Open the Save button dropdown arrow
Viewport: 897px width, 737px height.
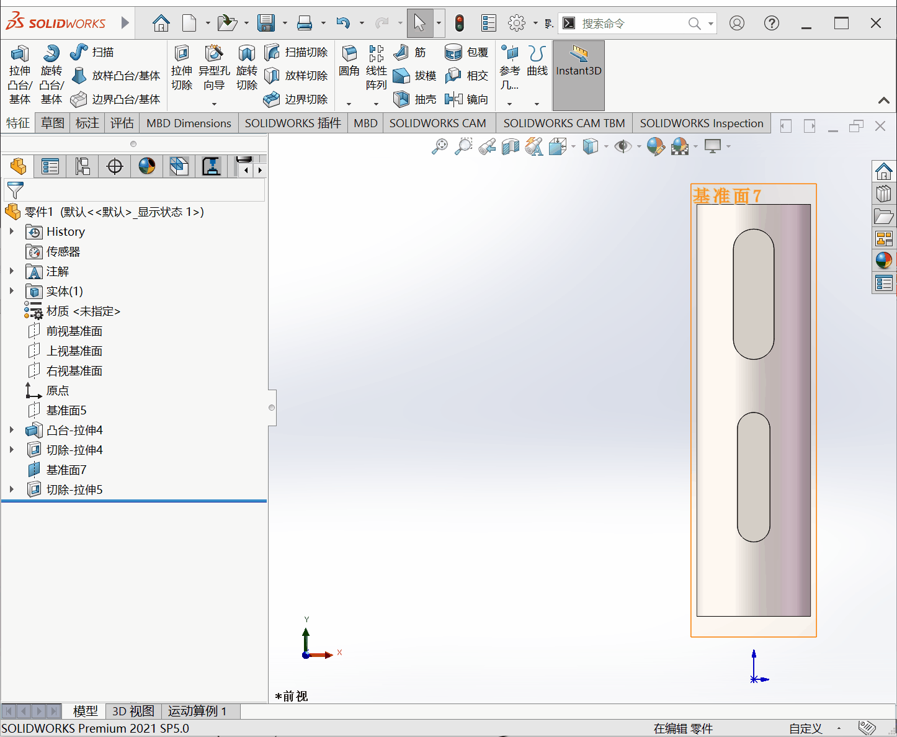pos(285,24)
